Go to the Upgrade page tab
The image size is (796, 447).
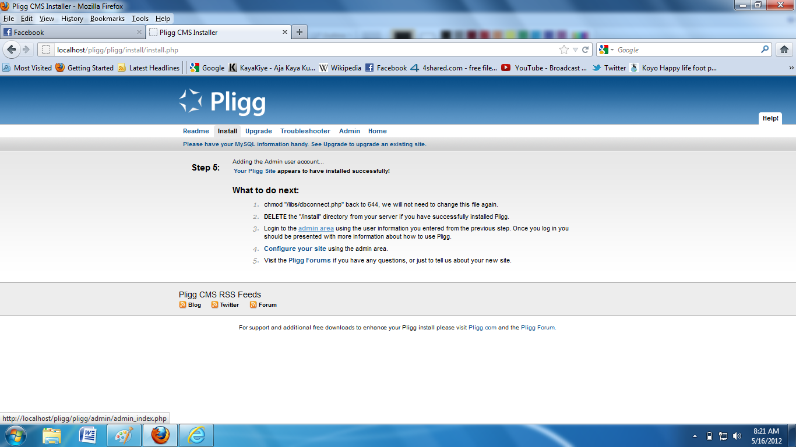point(259,131)
